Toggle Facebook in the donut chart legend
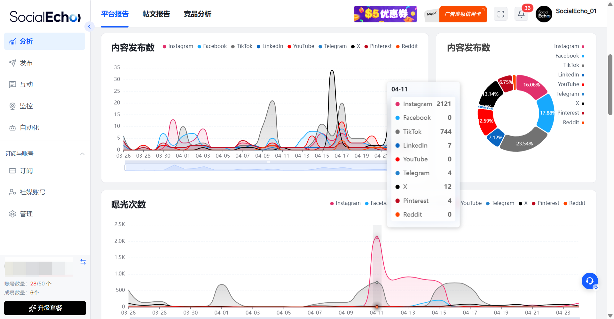 click(x=570, y=56)
